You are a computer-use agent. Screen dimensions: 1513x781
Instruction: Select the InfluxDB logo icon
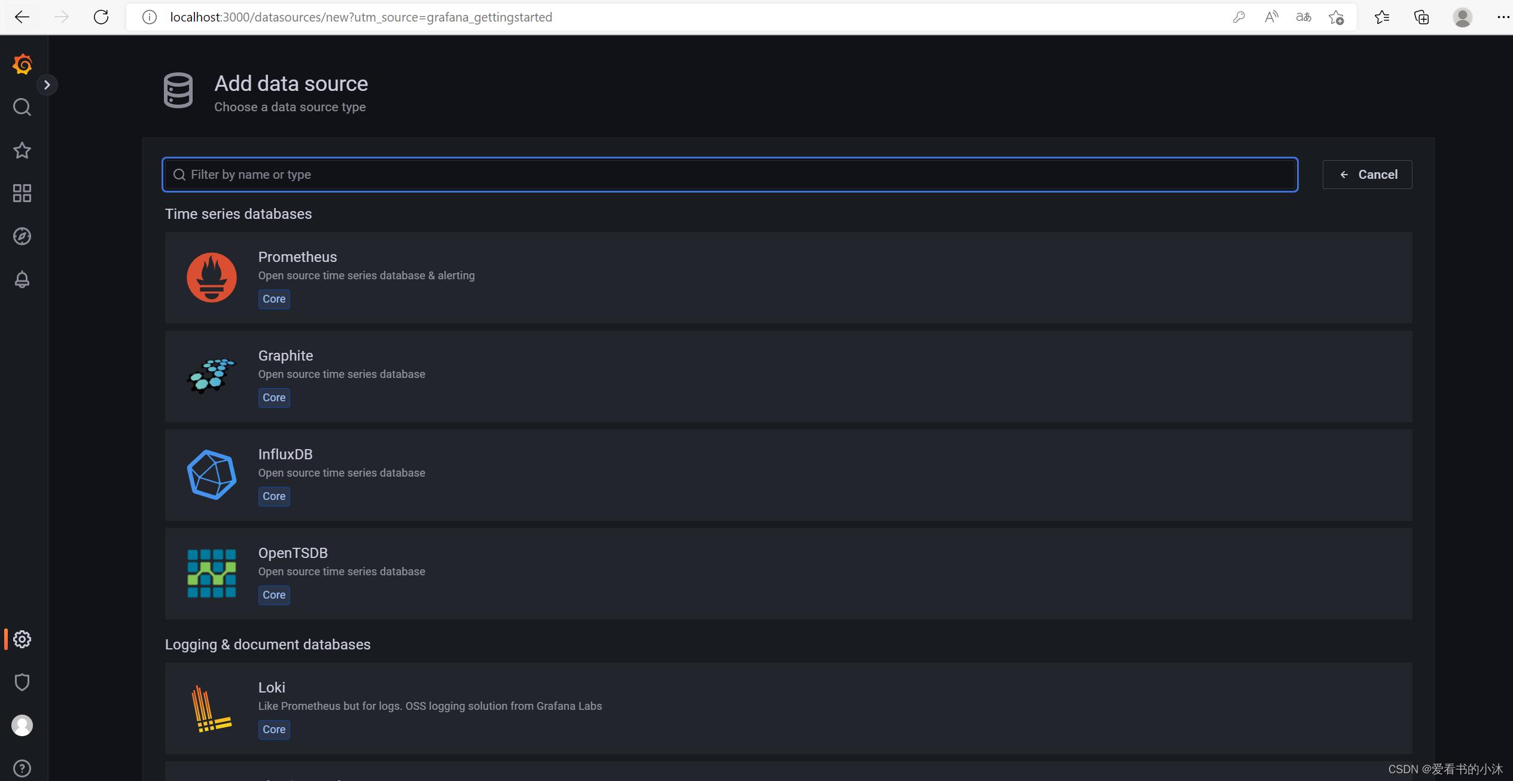(x=212, y=475)
